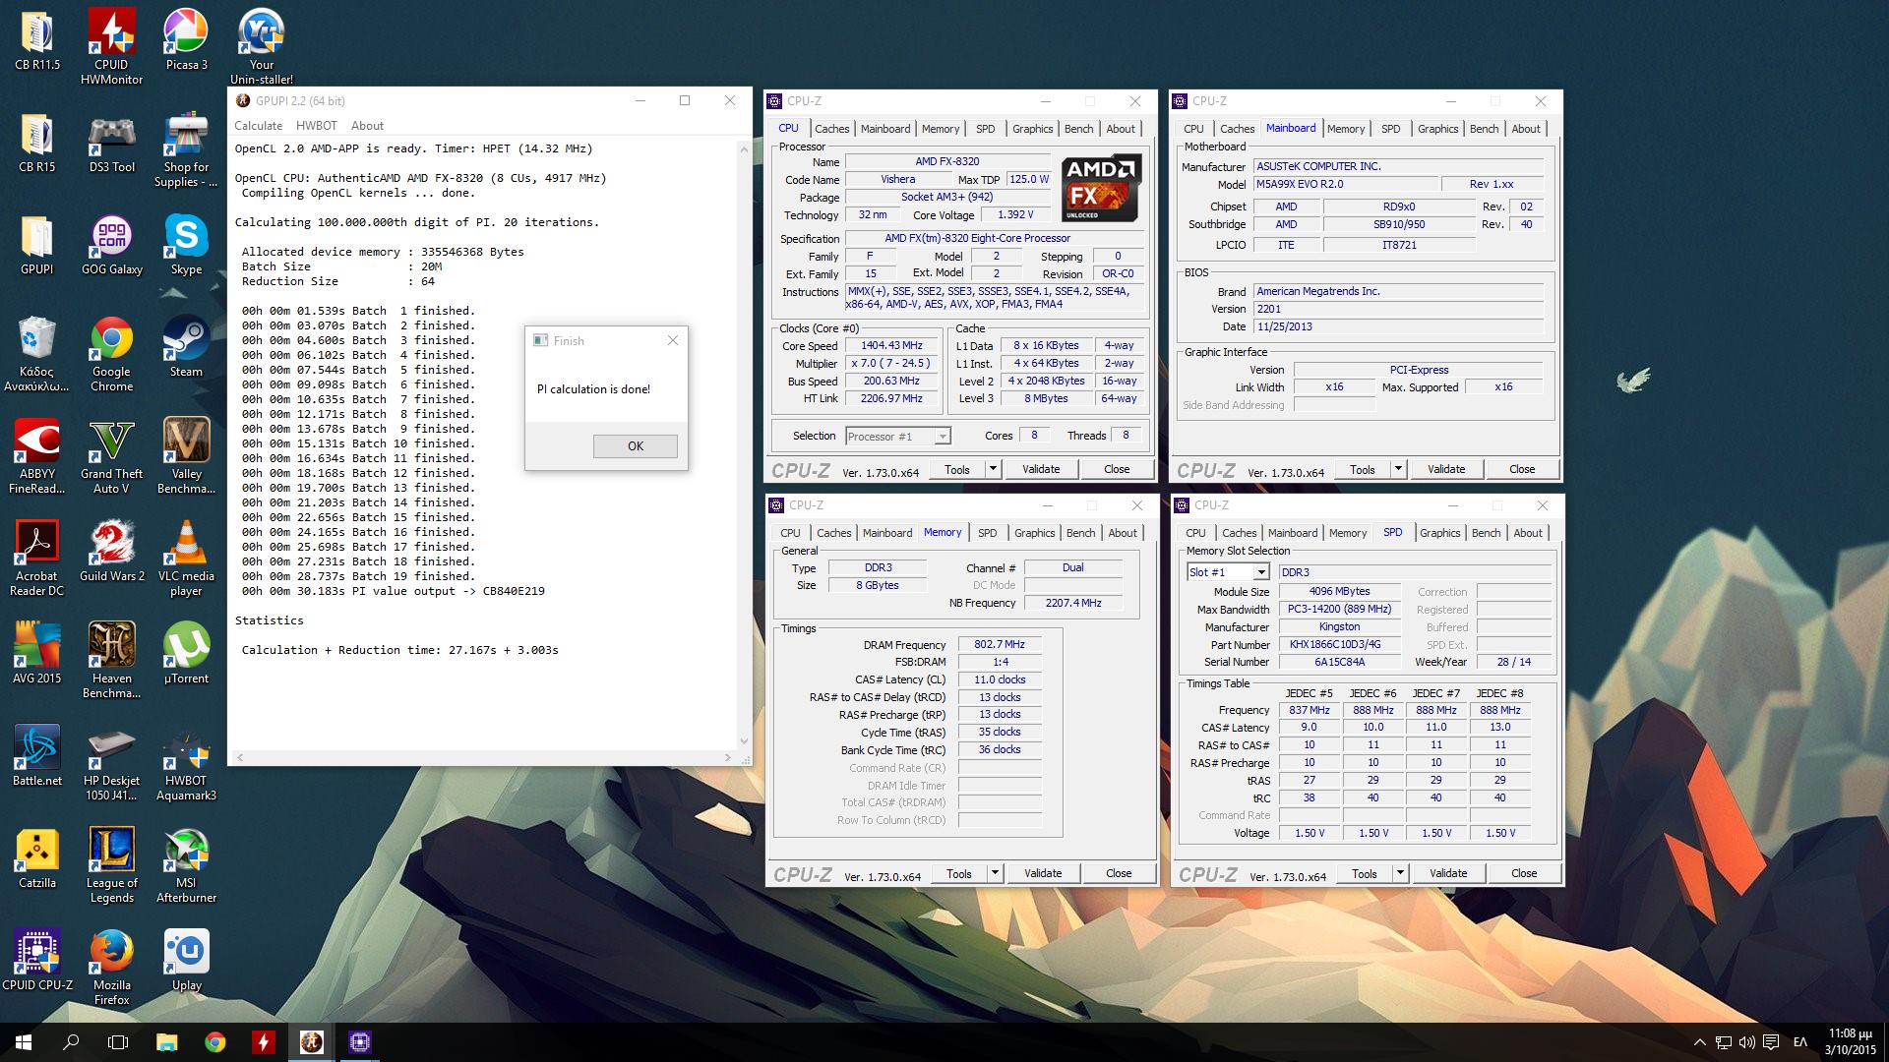Open Catzilla desktop icon

tap(36, 858)
